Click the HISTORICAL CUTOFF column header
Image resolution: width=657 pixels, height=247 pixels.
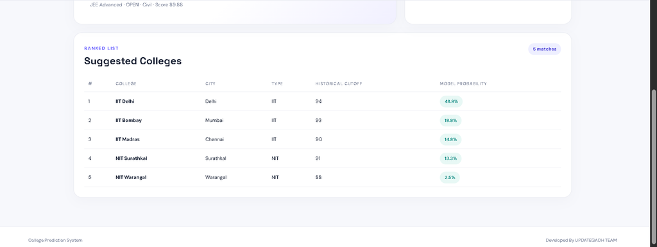coord(339,84)
